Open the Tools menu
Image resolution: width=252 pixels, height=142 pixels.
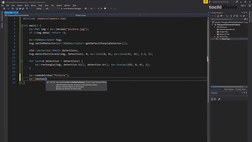[x=46, y=6]
